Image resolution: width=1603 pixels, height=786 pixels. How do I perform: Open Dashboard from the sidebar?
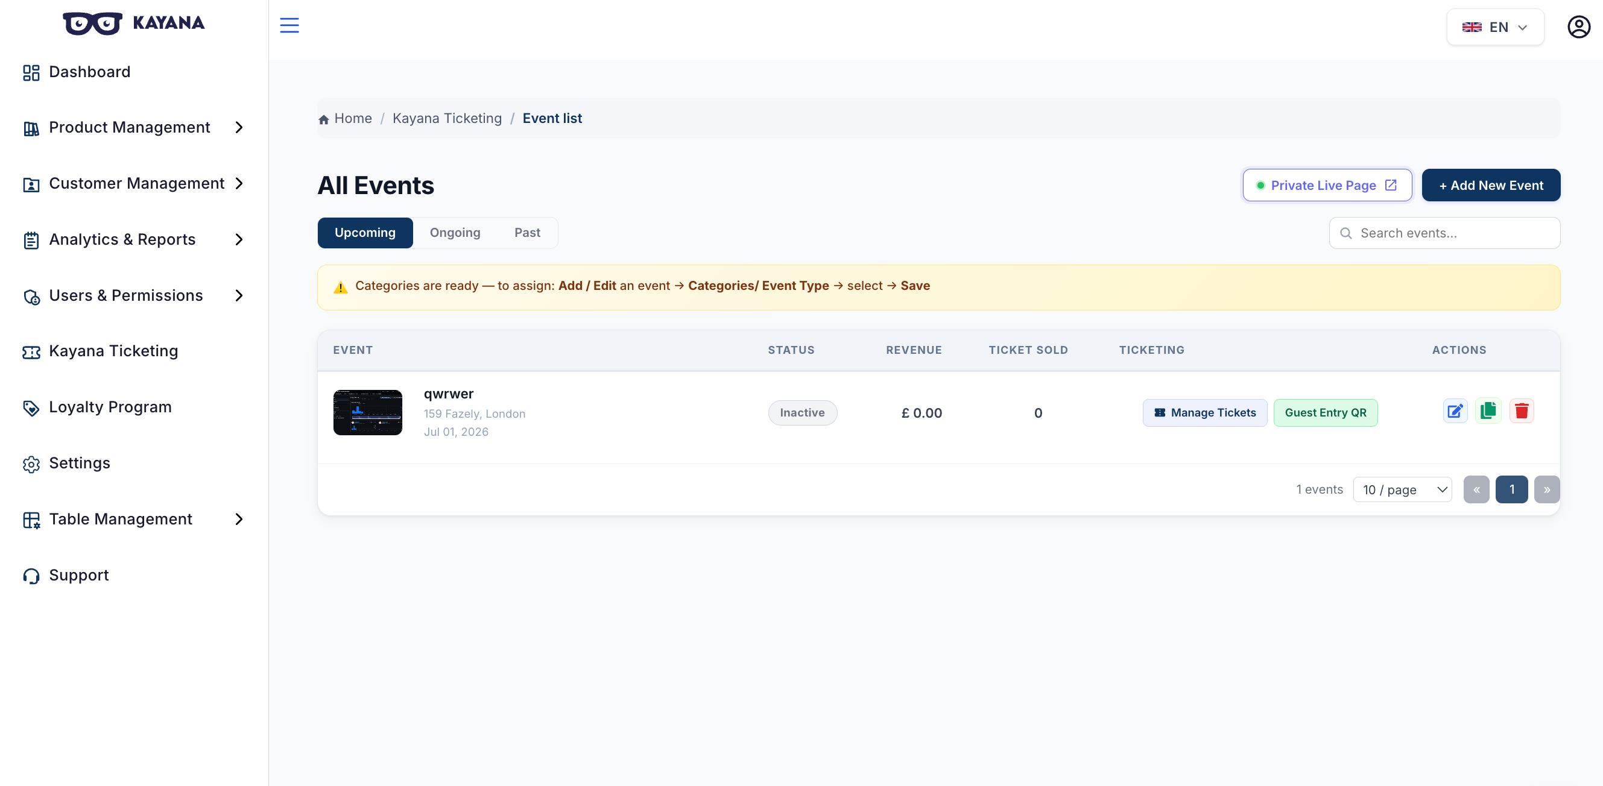coord(90,72)
